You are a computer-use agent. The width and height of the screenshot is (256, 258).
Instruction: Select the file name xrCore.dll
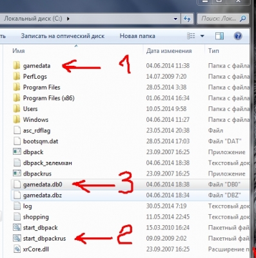pyautogui.click(x=36, y=249)
